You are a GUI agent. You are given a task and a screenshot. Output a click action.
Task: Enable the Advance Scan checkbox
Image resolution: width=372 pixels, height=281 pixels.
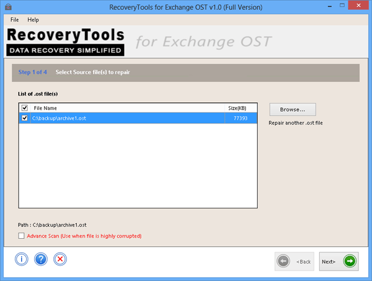[21, 236]
